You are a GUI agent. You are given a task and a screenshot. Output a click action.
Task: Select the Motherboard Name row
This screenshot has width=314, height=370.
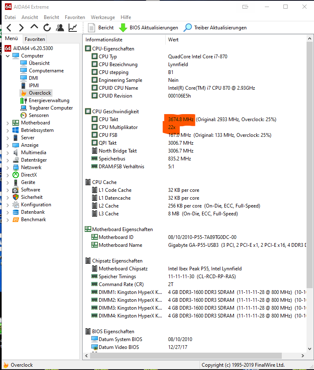pos(195,245)
